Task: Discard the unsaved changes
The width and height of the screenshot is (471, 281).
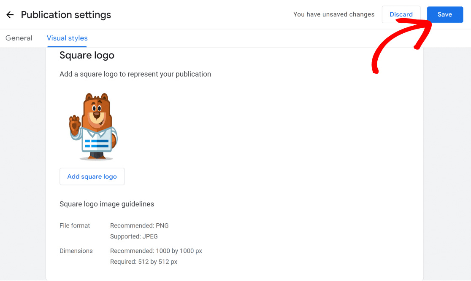Action: click(401, 14)
